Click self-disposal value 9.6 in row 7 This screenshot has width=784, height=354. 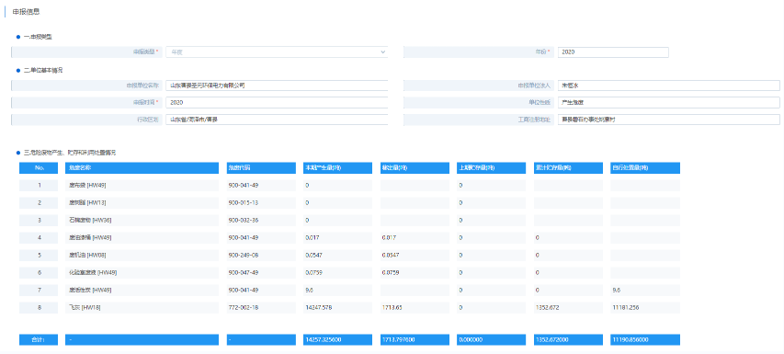pyautogui.click(x=645, y=290)
